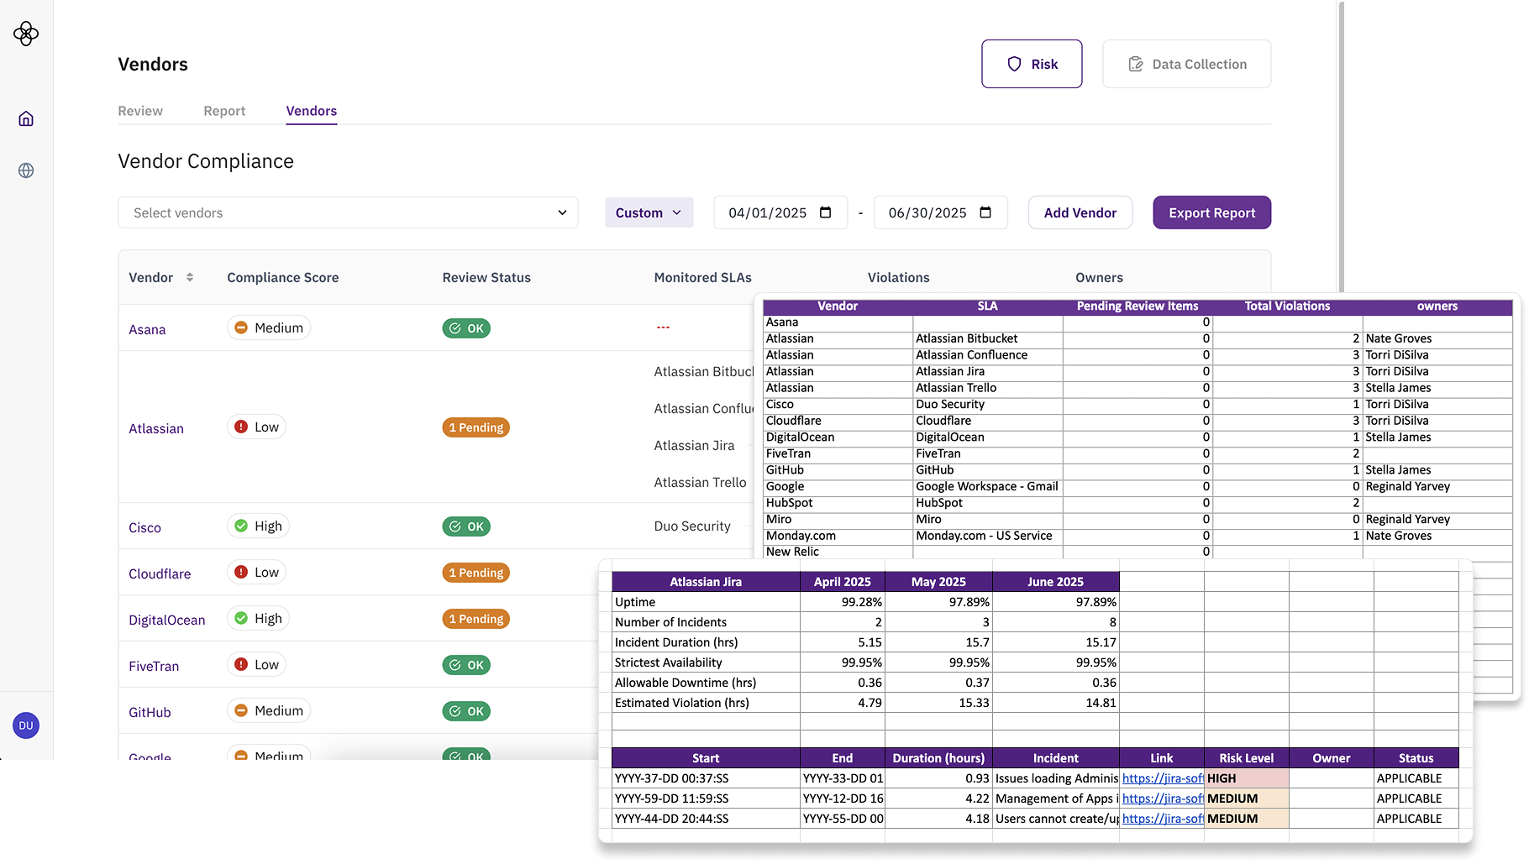Screen dimensions: 1529x864
Task: Click Atlassian Trello in Monitored SLAs
Action: point(700,482)
